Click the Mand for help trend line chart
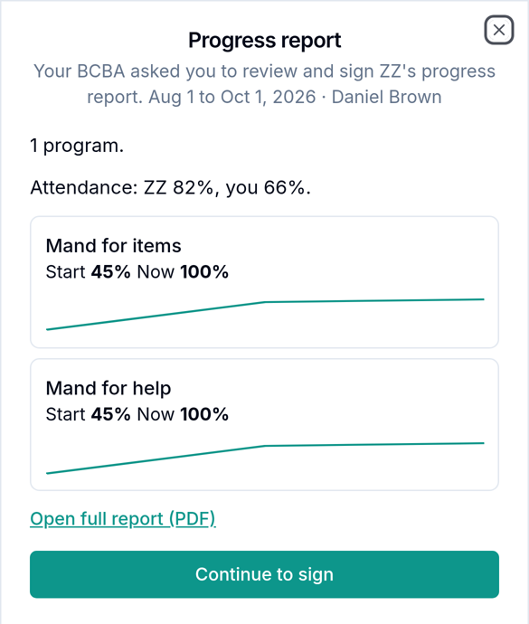The height and width of the screenshot is (624, 529). [265, 458]
